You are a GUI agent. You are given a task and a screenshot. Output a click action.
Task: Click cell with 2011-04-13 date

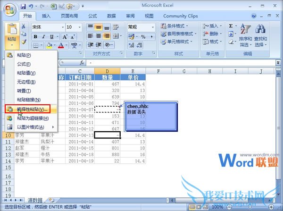click(80, 135)
